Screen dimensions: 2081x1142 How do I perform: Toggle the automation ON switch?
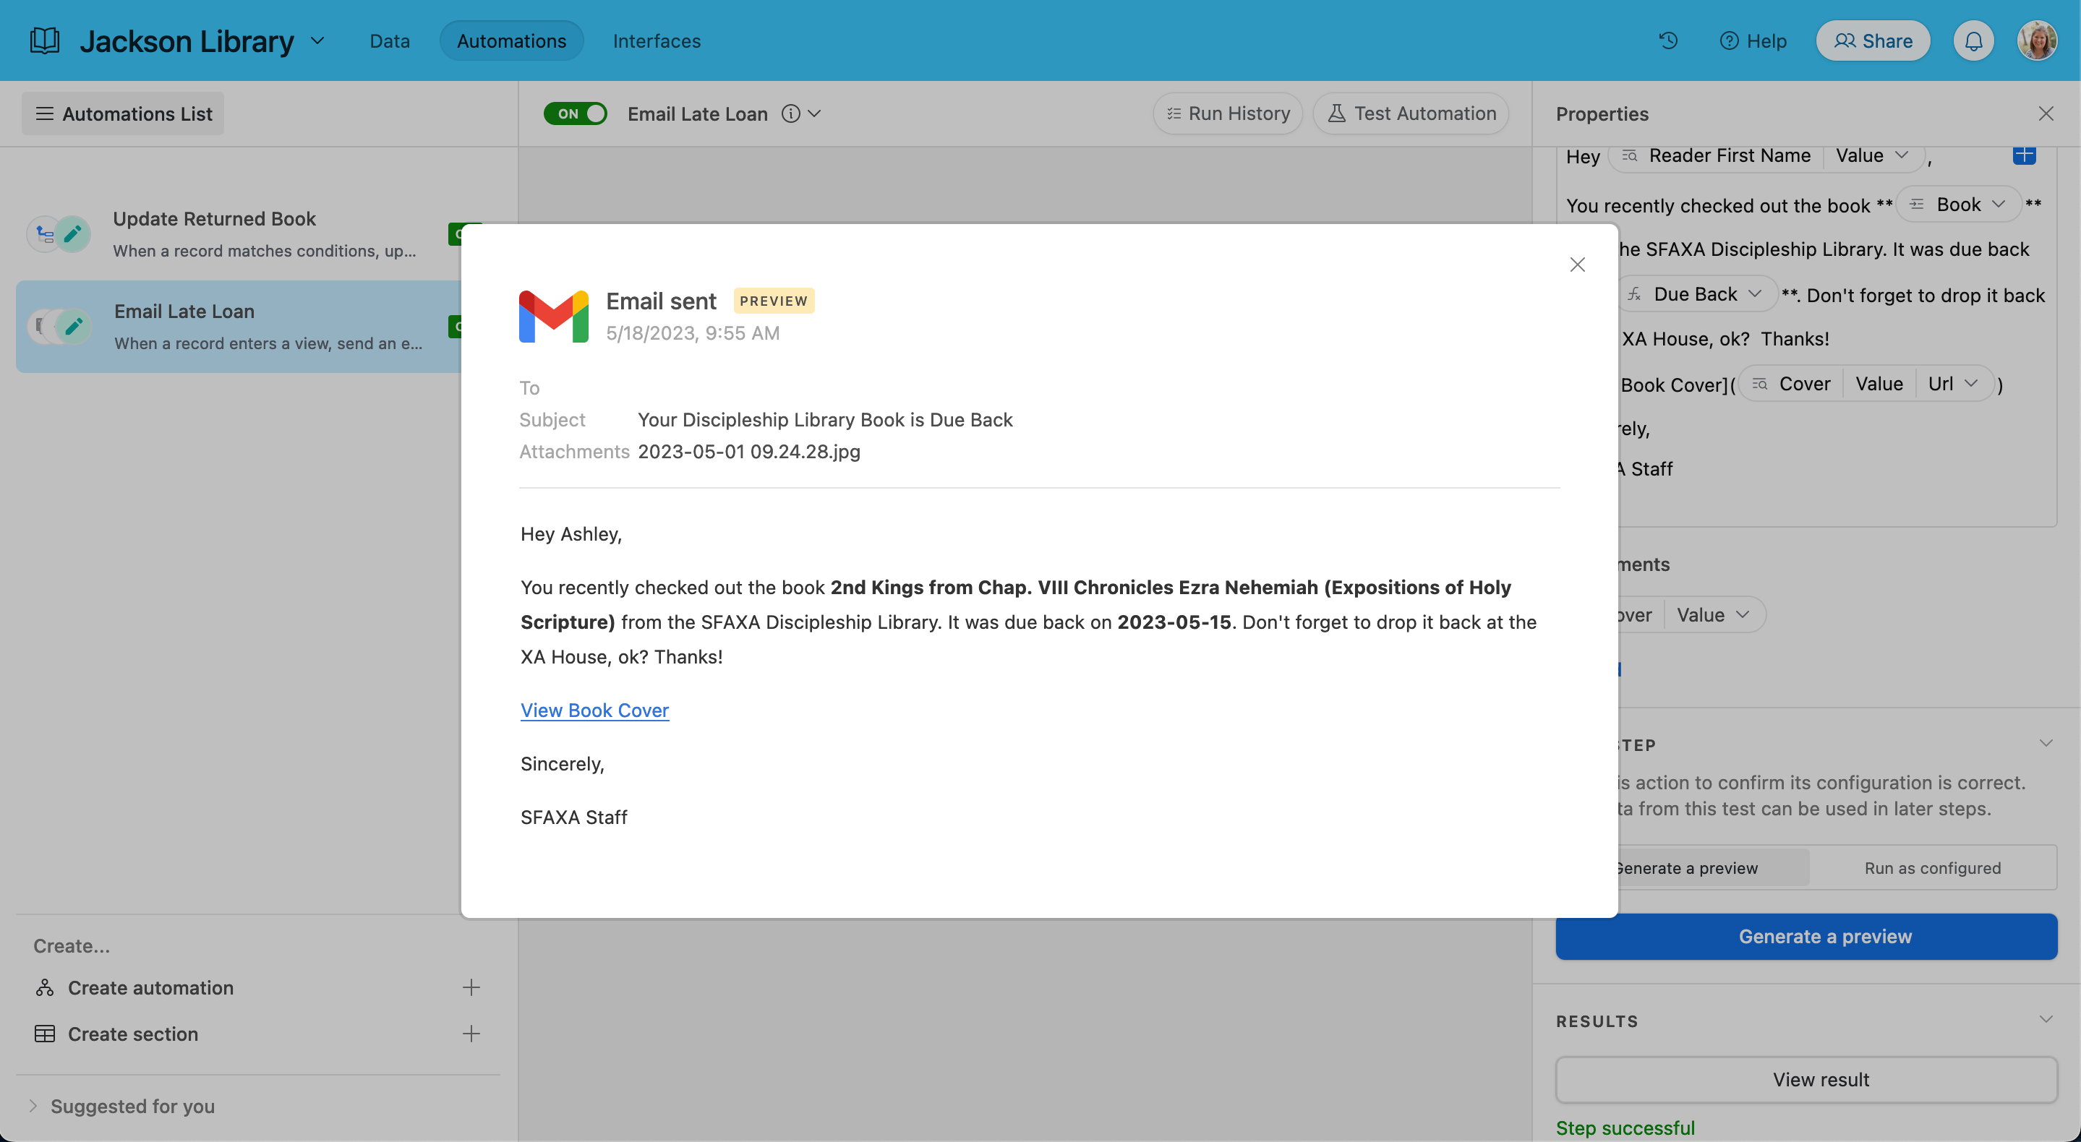(575, 114)
